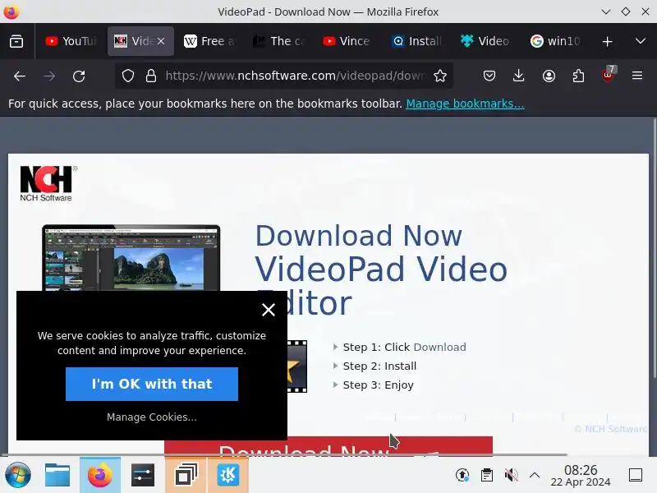The height and width of the screenshot is (493, 657).
Task: Open the Firefox application menu
Action: 637,76
